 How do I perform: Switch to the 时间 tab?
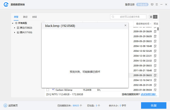point(35,17)
